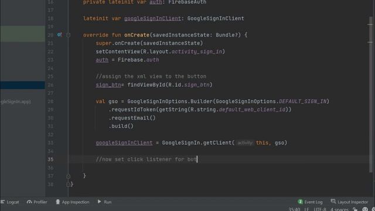Collapse the onCreate function fold at line 20
Image resolution: width=375 pixels, height=211 pixels.
point(68,35)
